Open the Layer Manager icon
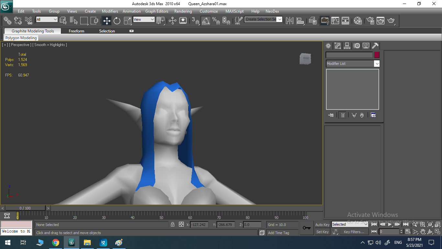The width and height of the screenshot is (442, 249). click(313, 20)
